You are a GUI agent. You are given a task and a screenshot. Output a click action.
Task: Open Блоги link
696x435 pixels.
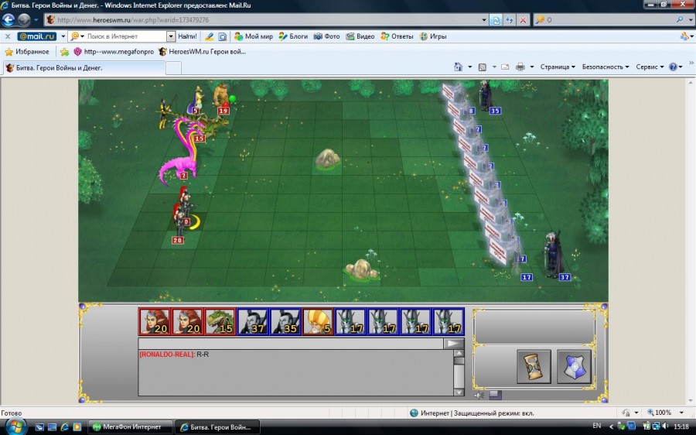click(x=293, y=36)
